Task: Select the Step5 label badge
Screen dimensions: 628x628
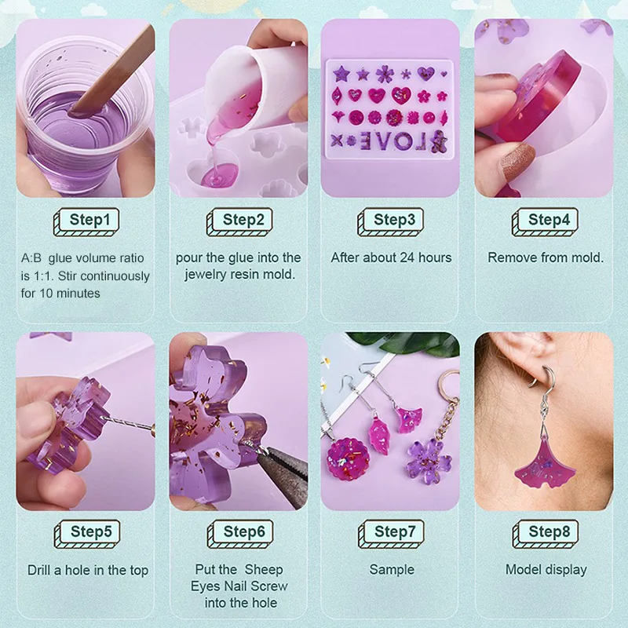Action: (x=87, y=534)
